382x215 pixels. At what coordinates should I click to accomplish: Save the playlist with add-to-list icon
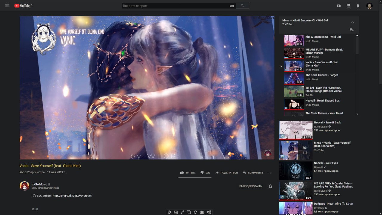(x=352, y=30)
